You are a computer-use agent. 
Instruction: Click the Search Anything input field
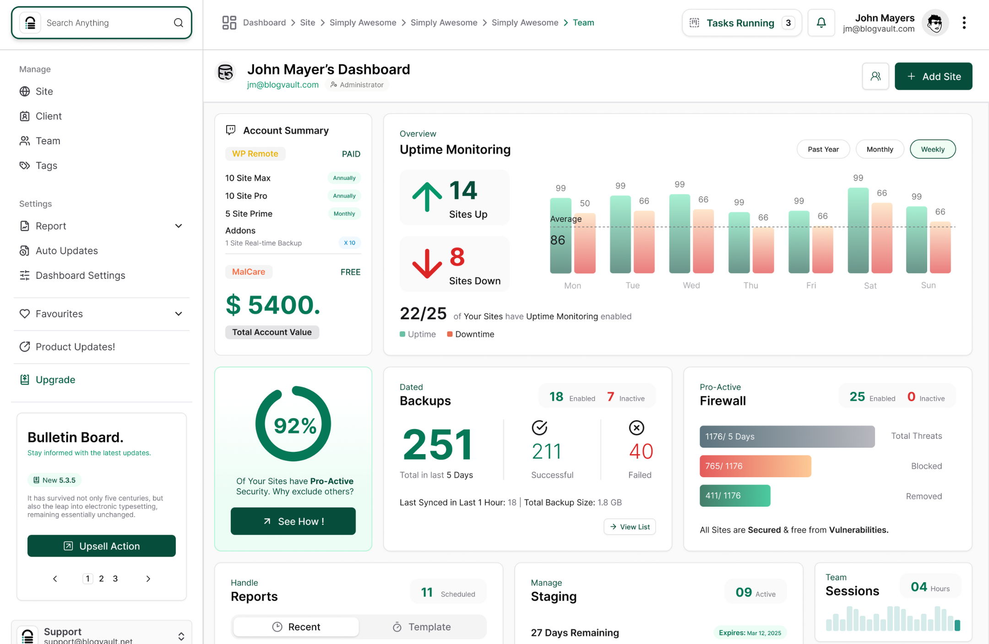click(105, 23)
